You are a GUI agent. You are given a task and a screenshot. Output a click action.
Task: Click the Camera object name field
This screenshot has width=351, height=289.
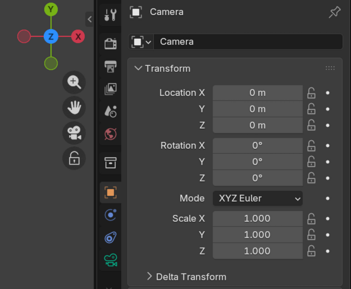click(x=247, y=42)
